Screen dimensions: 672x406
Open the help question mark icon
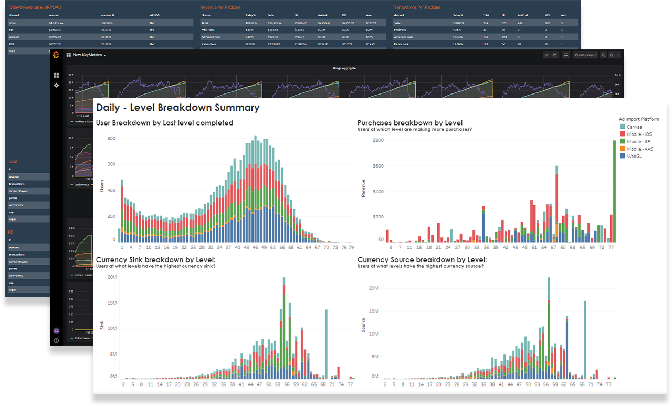(x=57, y=341)
